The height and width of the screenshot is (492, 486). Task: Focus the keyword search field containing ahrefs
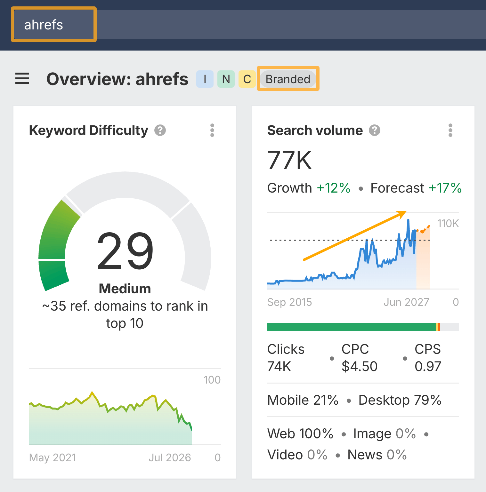[250, 25]
